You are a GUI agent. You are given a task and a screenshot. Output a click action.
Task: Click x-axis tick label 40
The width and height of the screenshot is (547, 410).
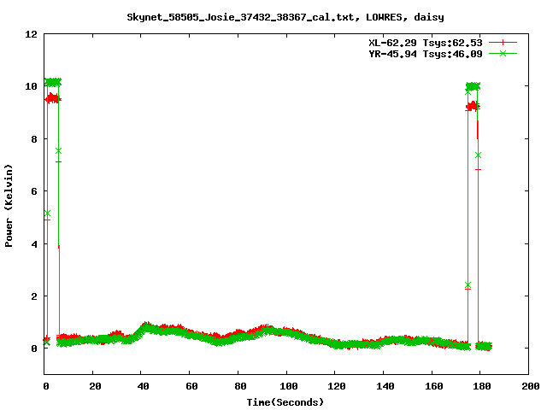(x=143, y=386)
